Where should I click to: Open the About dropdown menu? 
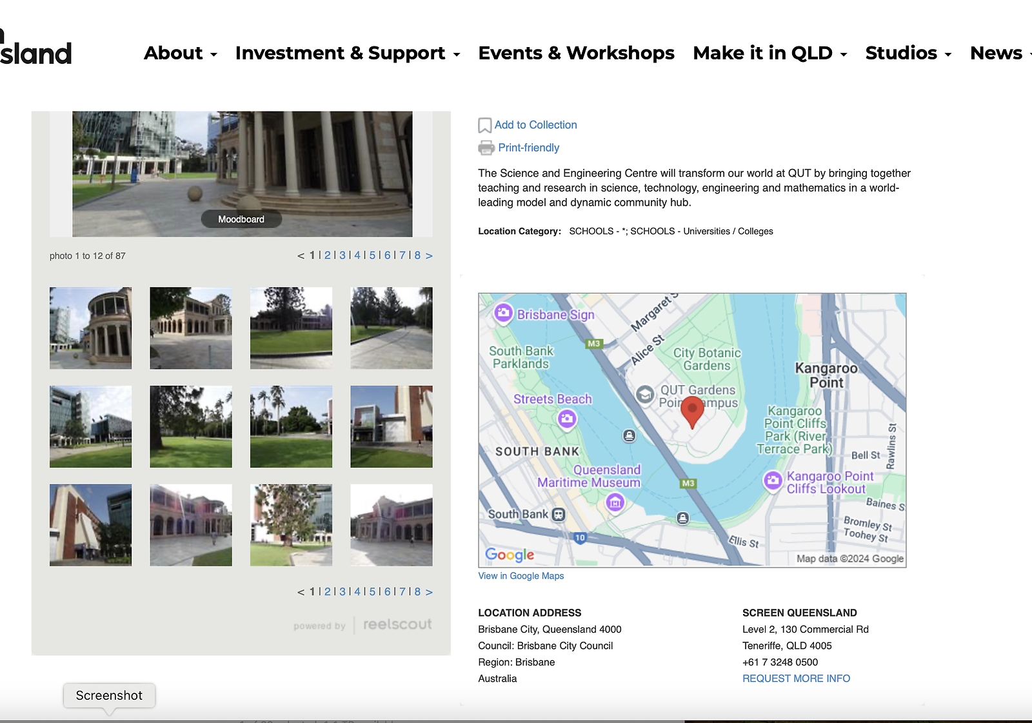(x=181, y=53)
